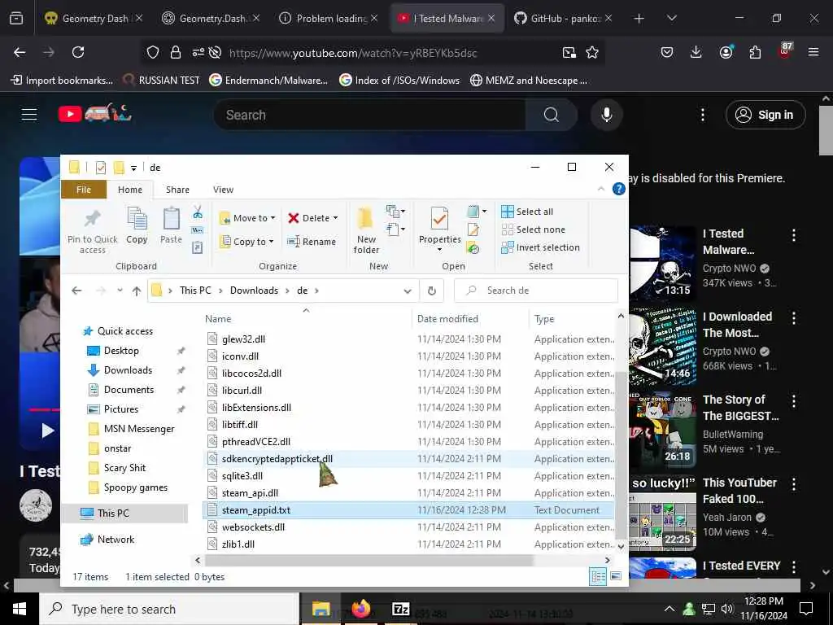Click the Firefox back arrow
This screenshot has height=625, width=833.
(20, 52)
